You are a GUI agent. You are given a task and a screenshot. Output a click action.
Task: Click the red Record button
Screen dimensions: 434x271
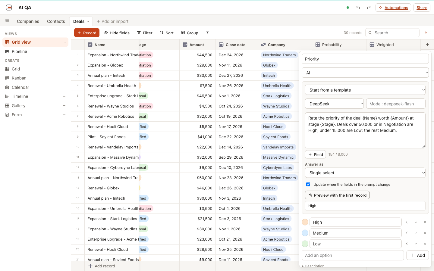(x=87, y=33)
